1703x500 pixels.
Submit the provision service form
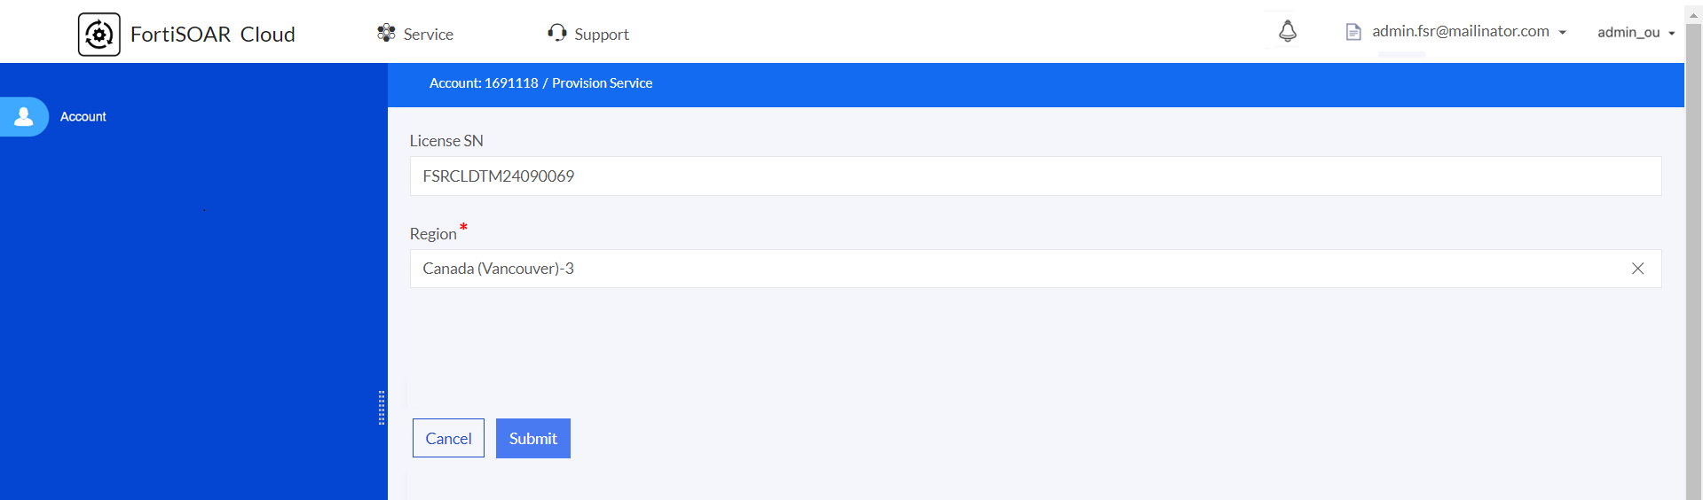[533, 438]
